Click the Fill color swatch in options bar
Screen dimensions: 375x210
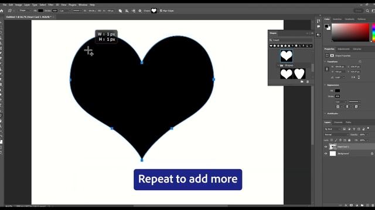click(x=40, y=10)
